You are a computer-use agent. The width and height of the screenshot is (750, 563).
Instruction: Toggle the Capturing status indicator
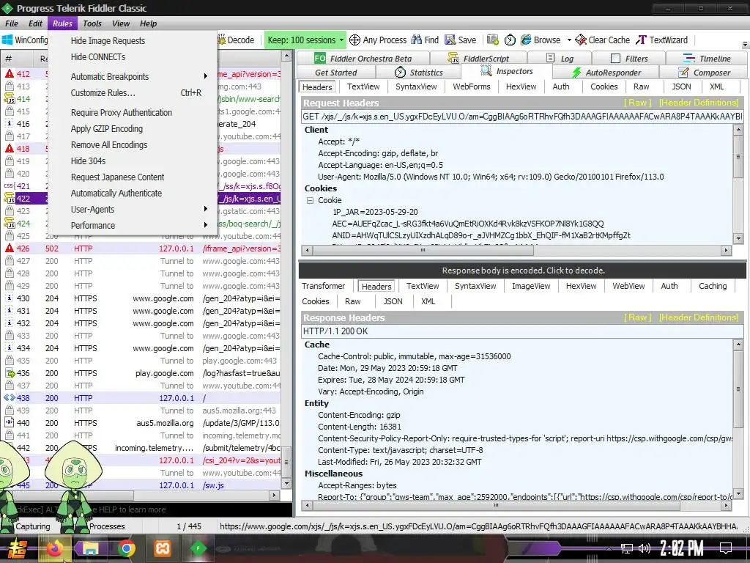(x=31, y=526)
